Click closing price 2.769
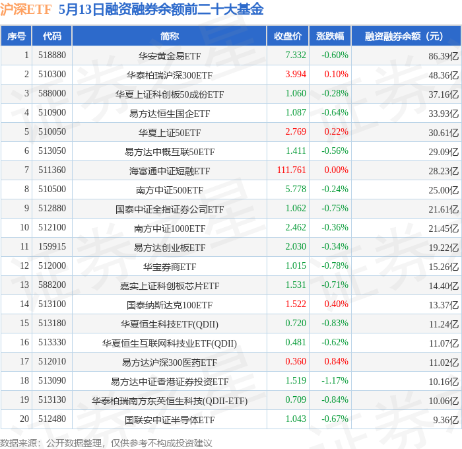 (296, 132)
